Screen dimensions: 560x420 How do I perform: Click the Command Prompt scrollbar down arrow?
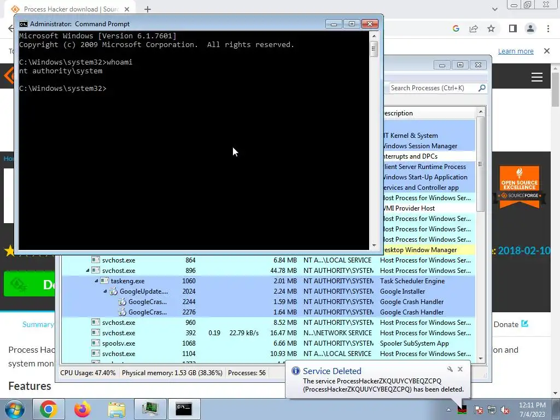tap(374, 246)
